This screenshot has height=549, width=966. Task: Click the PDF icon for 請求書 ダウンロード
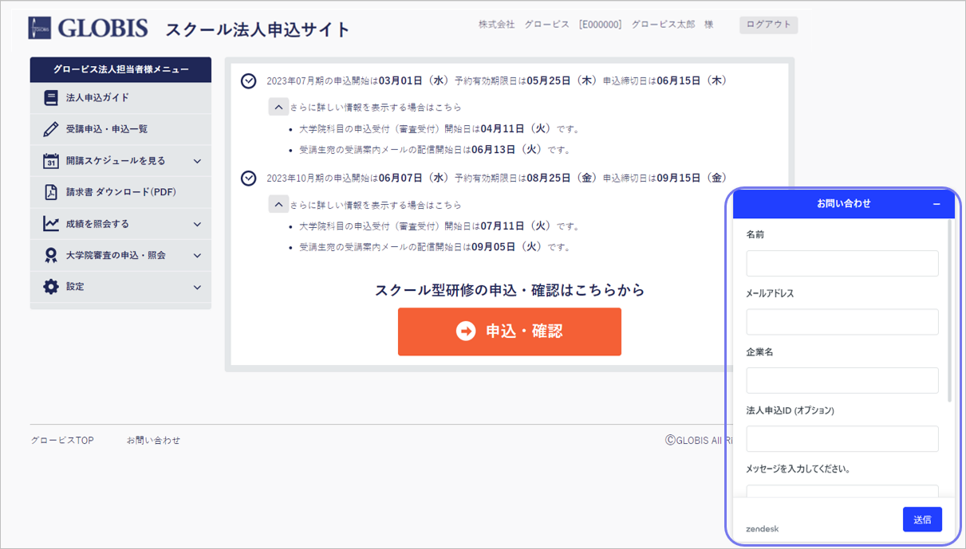pos(51,192)
